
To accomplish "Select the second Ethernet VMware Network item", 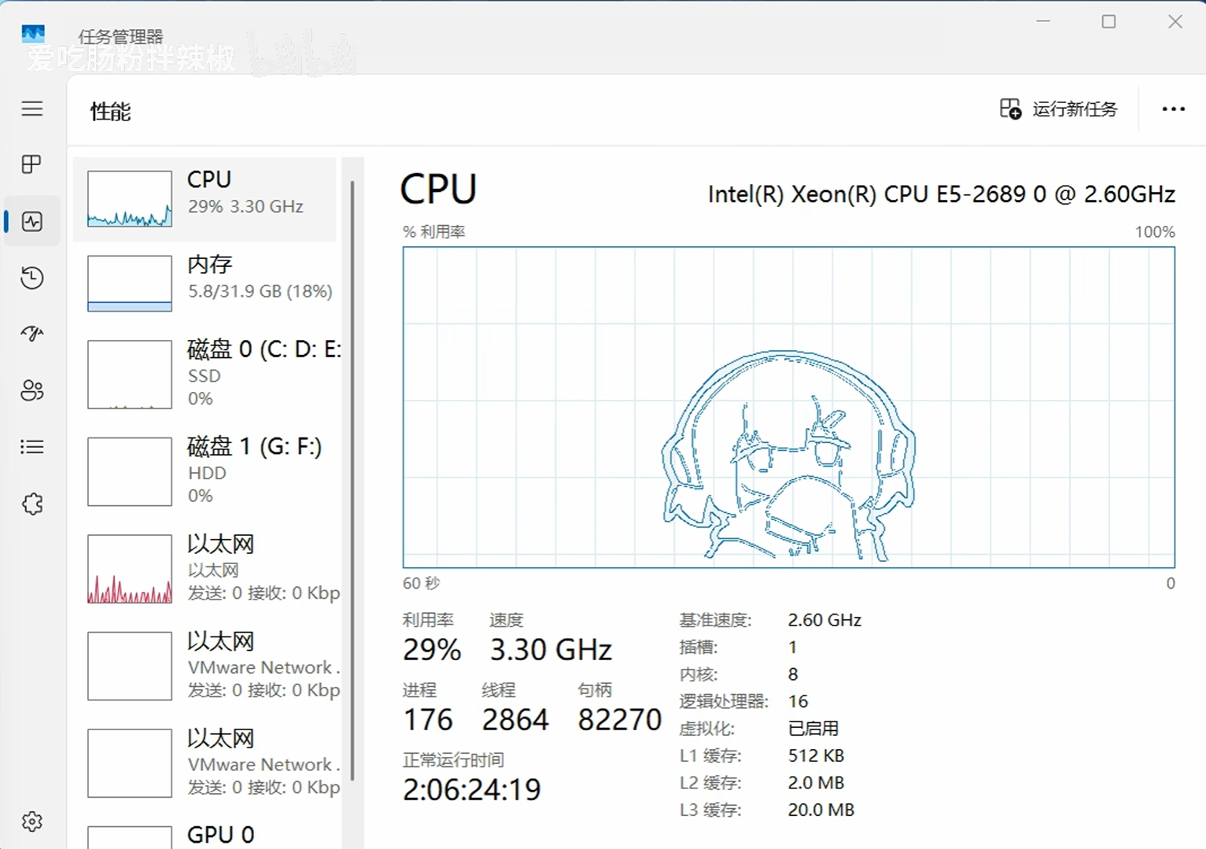I will pyautogui.click(x=205, y=666).
